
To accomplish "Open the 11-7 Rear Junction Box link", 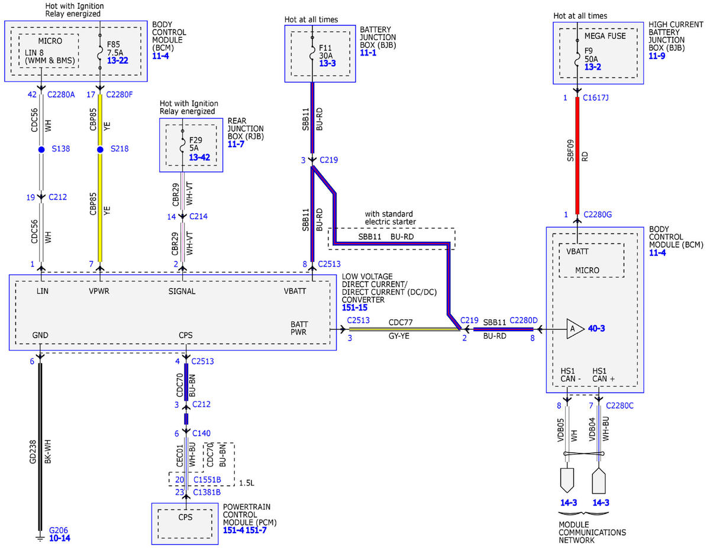I will (236, 144).
